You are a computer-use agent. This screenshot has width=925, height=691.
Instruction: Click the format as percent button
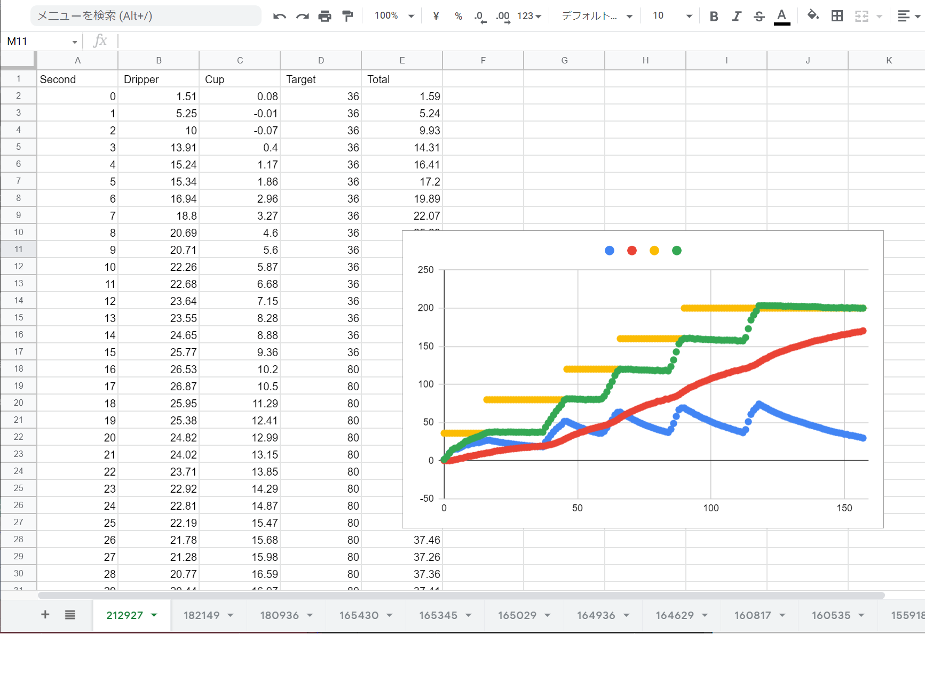pos(458,16)
